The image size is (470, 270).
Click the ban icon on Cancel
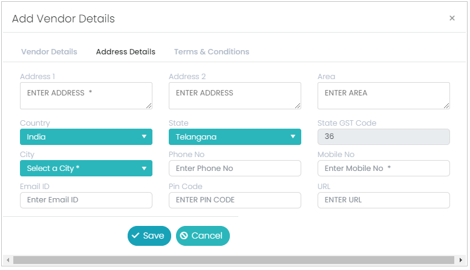(184, 236)
